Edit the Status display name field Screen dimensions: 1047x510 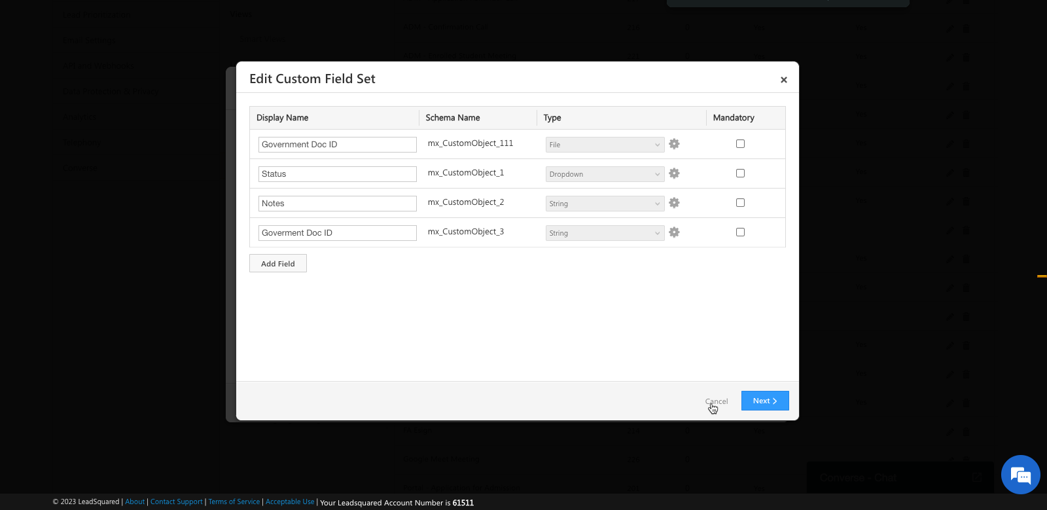coord(337,174)
